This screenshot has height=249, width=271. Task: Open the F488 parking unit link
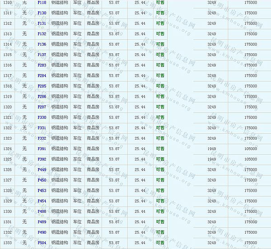pyautogui.click(x=42, y=211)
